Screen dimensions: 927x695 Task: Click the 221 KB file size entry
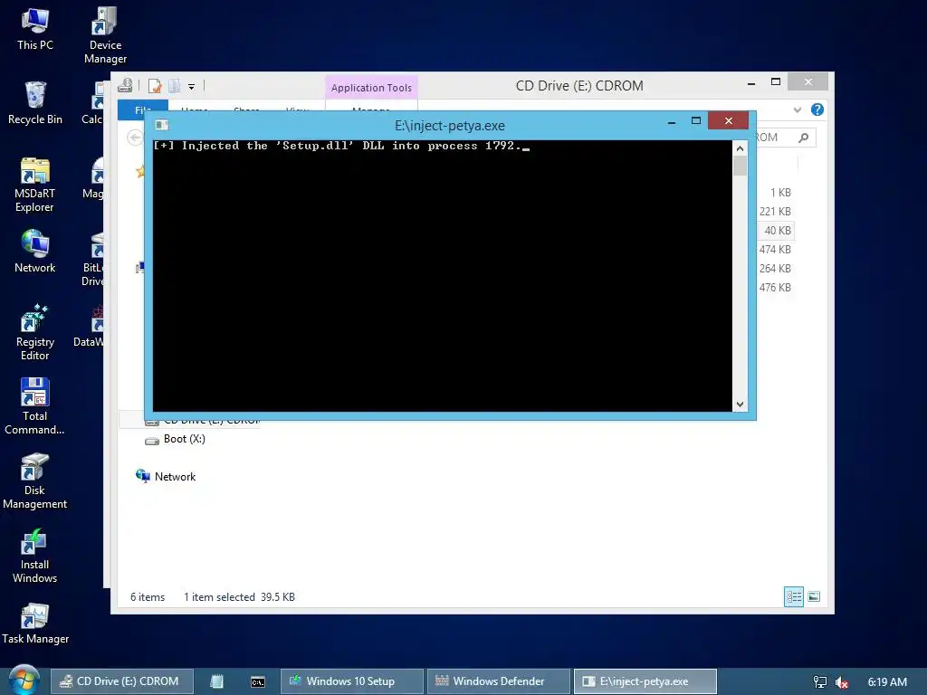click(775, 212)
